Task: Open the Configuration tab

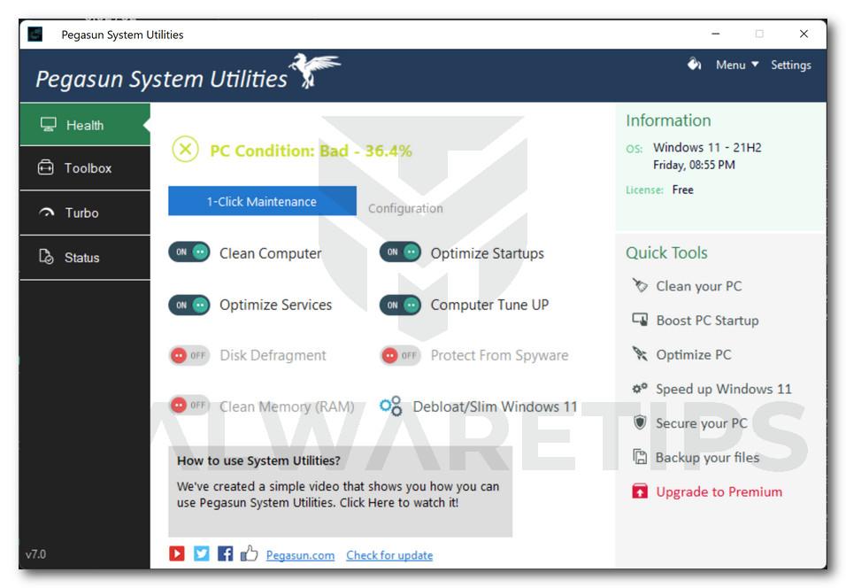Action: (x=405, y=208)
